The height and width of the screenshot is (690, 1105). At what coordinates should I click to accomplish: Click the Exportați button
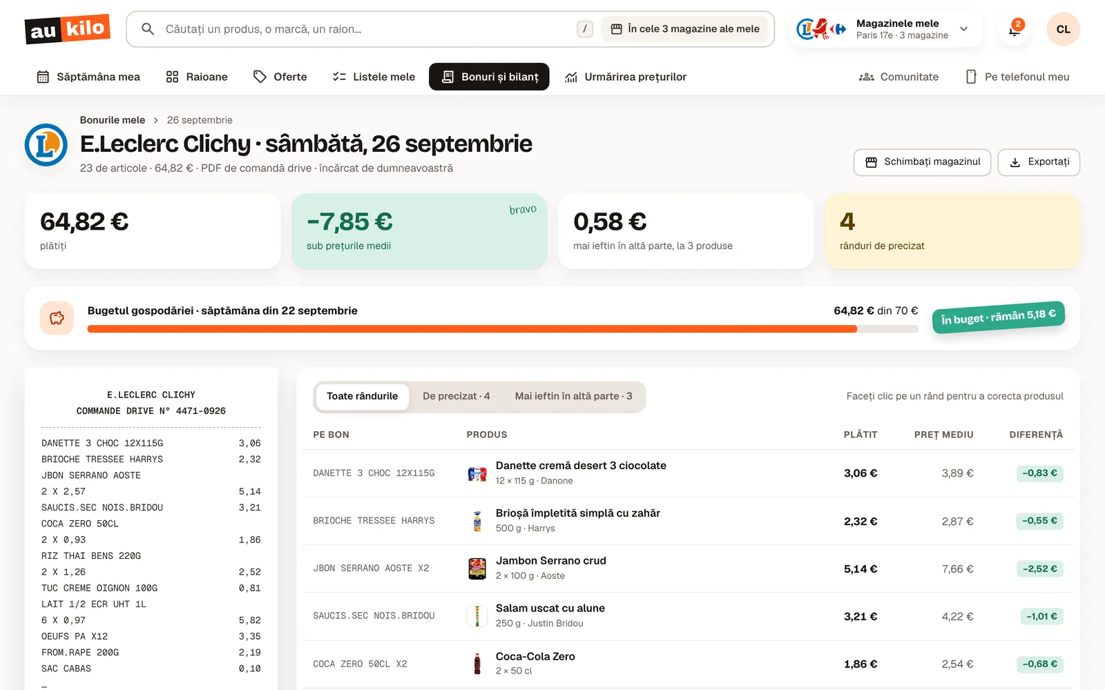(x=1039, y=162)
